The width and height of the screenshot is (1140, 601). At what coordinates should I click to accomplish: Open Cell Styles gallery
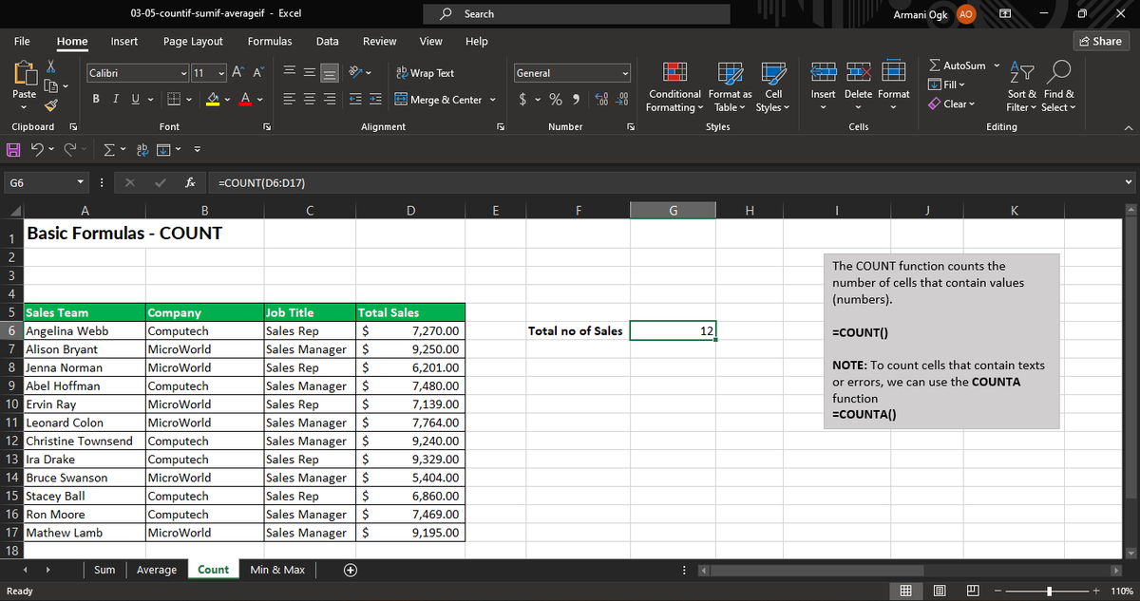[773, 87]
